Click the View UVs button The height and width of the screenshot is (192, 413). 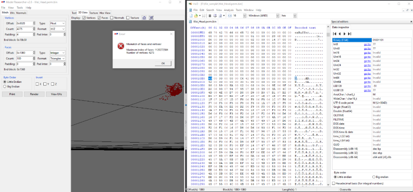[56, 94]
